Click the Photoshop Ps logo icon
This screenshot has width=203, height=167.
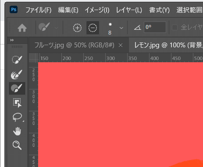[x=14, y=10]
